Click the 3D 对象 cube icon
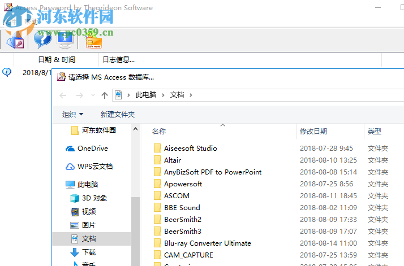The width and height of the screenshot is (404, 266). pyautogui.click(x=75, y=198)
